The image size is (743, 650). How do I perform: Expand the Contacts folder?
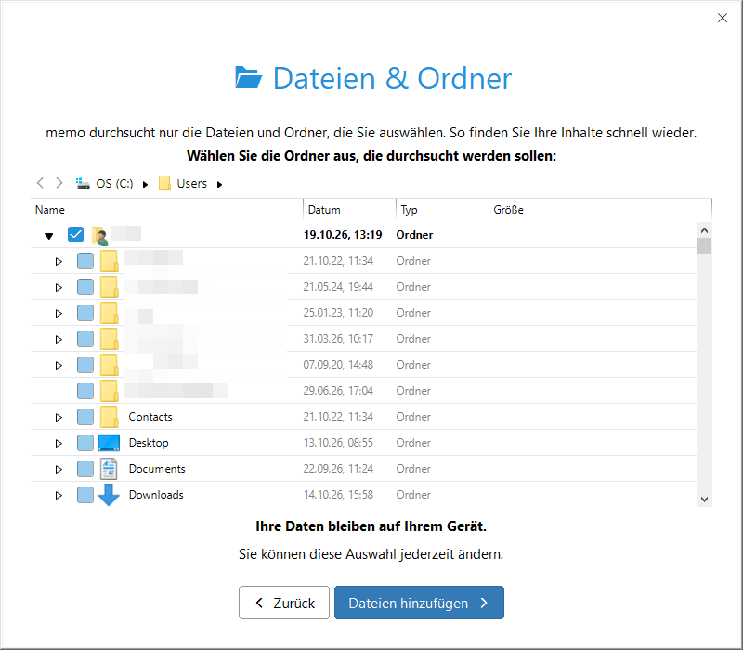click(x=59, y=417)
